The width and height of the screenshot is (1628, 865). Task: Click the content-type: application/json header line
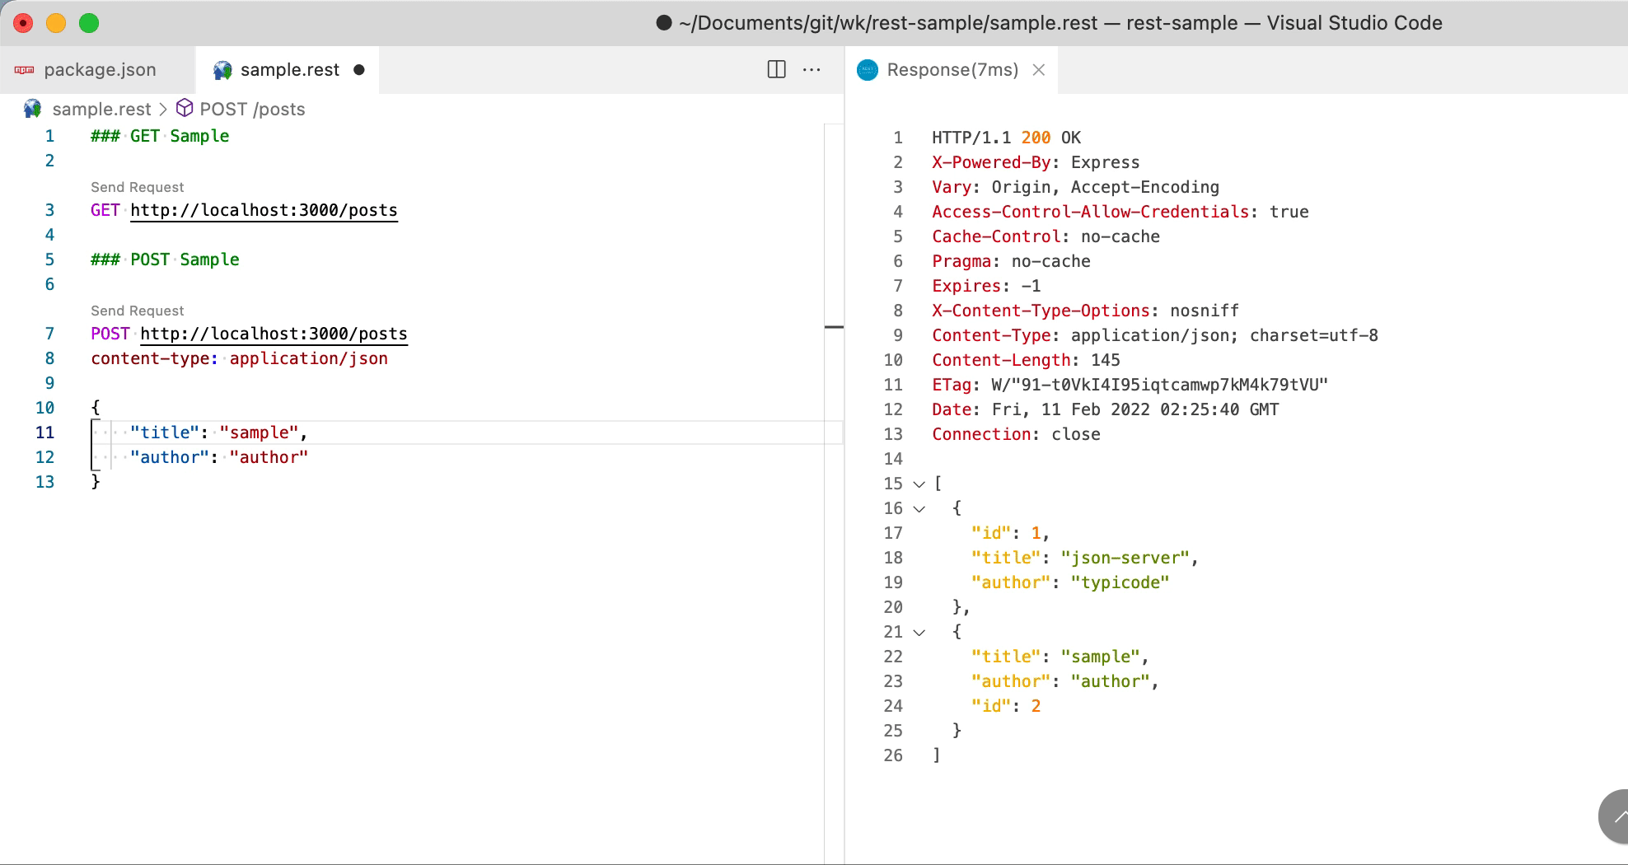[239, 358]
